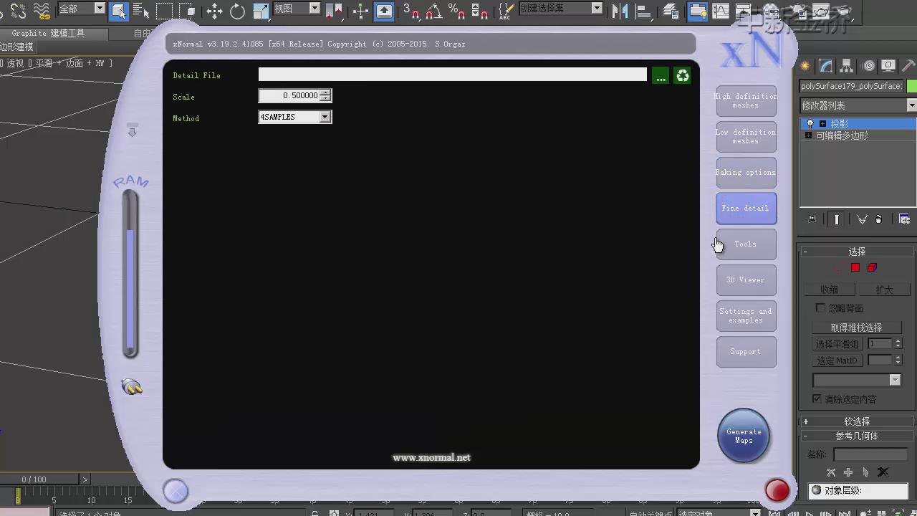
Task: Click the Generate Maps button
Action: click(744, 436)
